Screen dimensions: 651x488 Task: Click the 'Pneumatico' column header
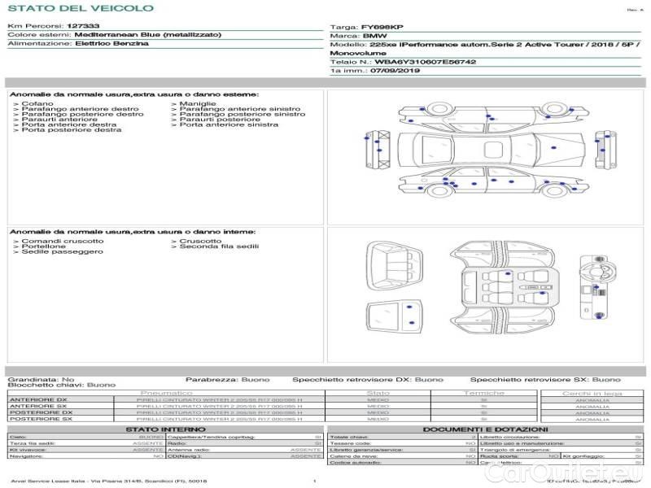[167, 393]
